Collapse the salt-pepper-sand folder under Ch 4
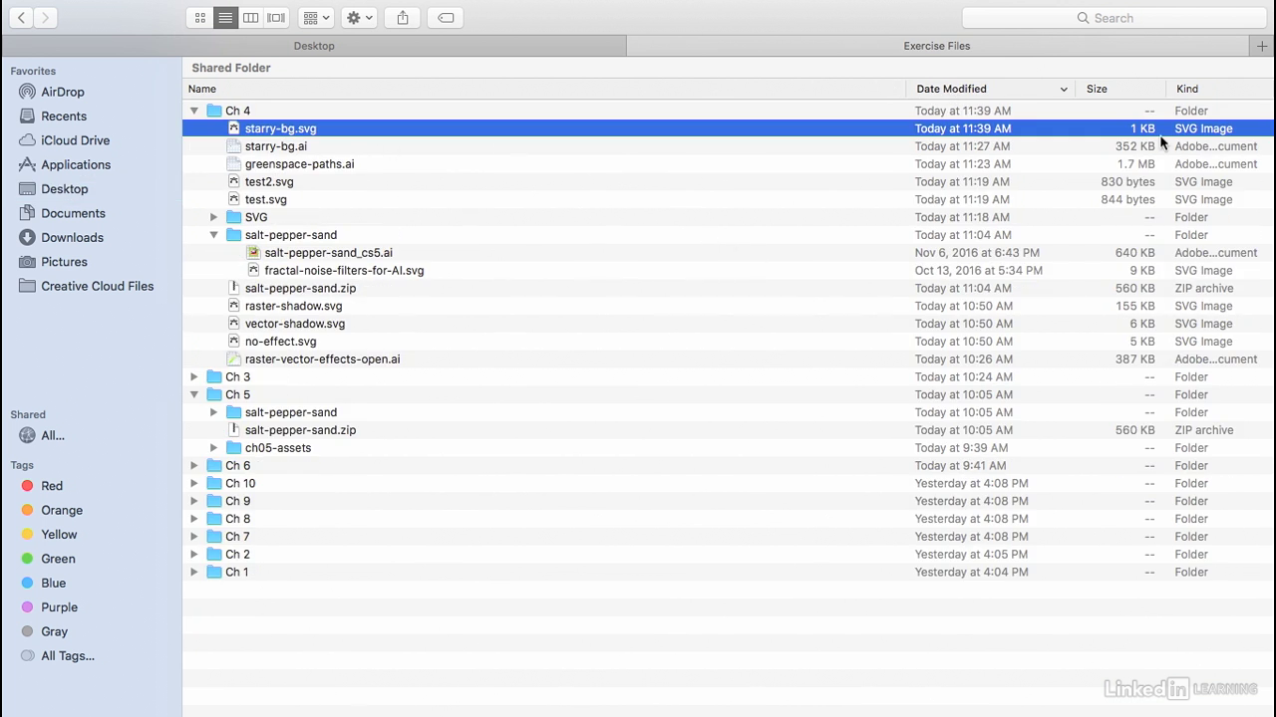Screen dimensions: 1276x717 [213, 235]
